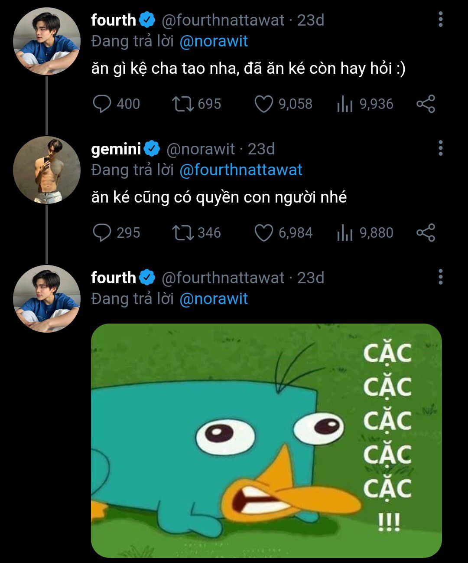View analytics showing 9,936 views
The image size is (468, 563).
[345, 104]
